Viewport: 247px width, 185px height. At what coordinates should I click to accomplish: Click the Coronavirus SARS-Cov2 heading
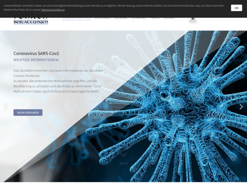[36, 53]
